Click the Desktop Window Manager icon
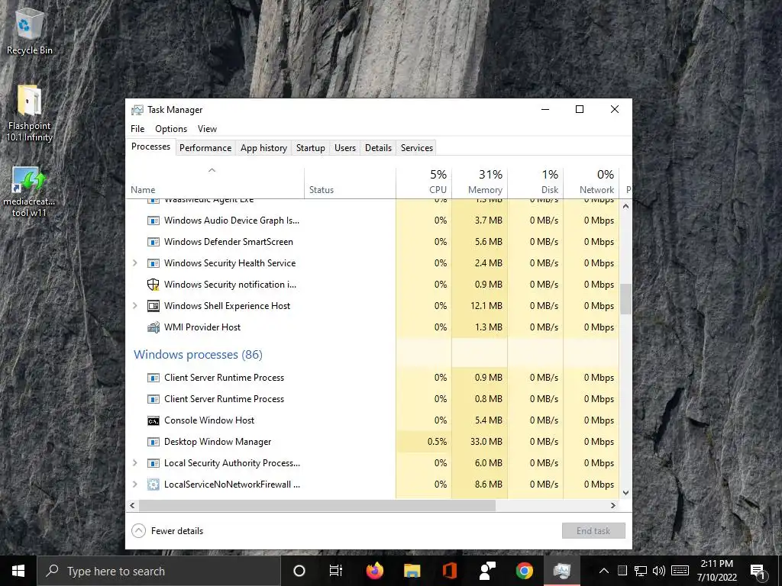This screenshot has height=586, width=782. tap(153, 442)
